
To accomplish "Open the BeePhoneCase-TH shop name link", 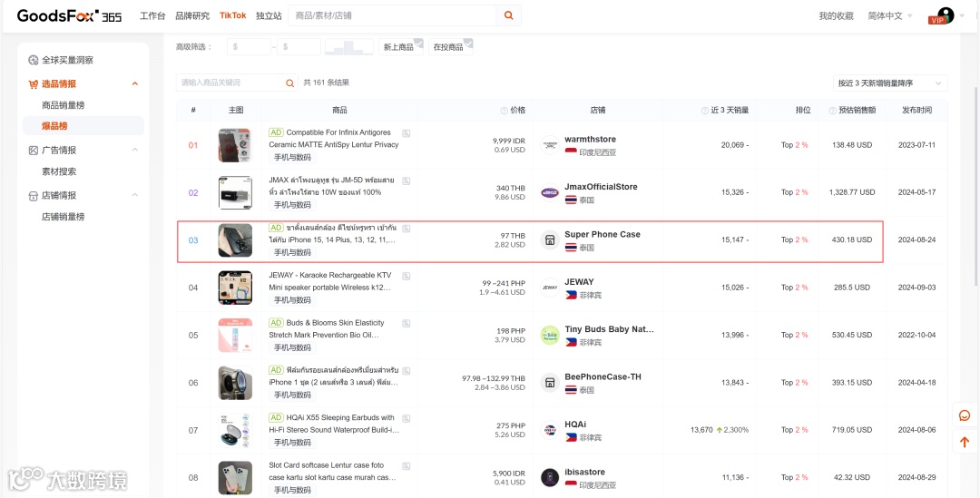I will 603,376.
